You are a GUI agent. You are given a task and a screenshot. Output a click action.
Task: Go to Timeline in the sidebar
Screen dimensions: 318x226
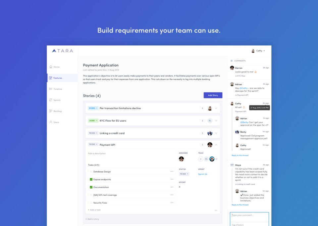tap(56, 89)
